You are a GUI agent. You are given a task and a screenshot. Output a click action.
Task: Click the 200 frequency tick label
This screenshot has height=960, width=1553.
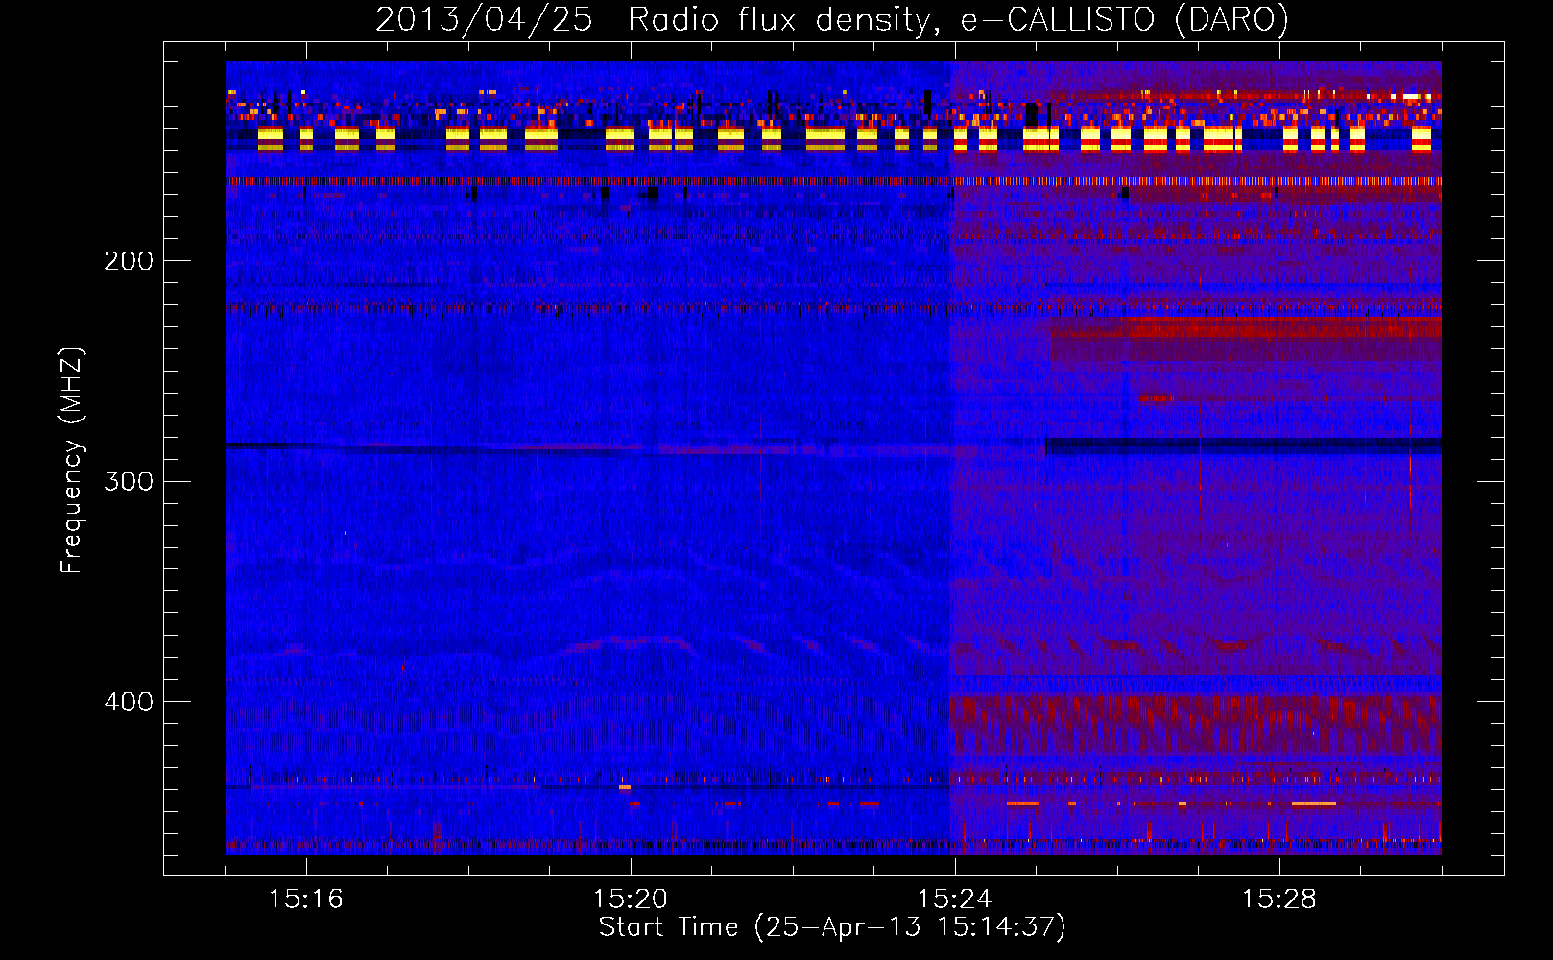[x=129, y=261]
